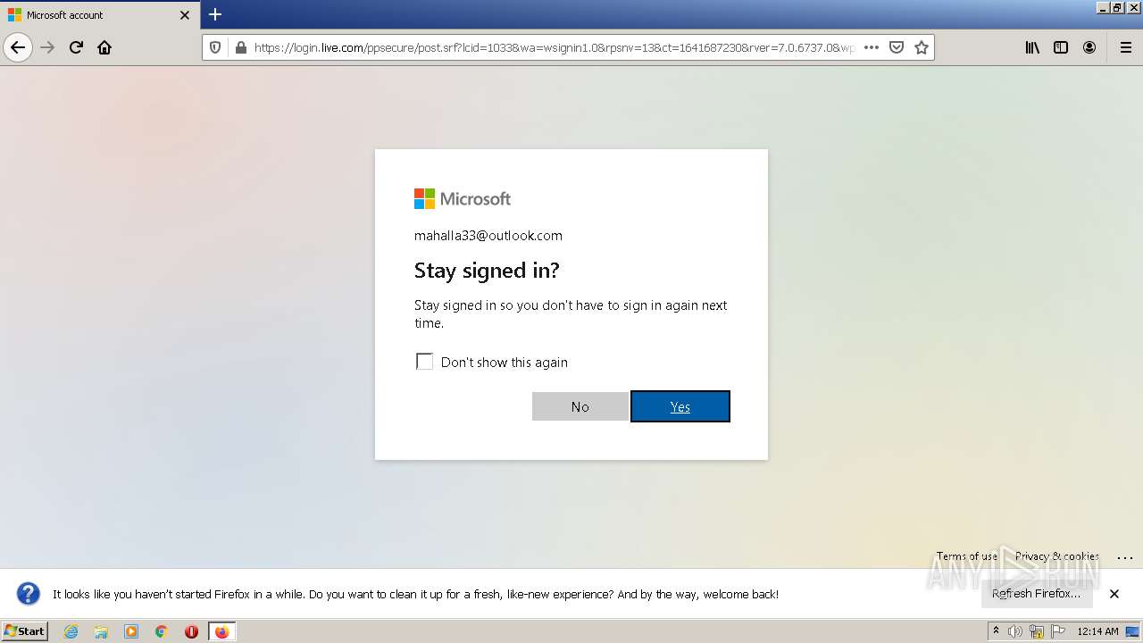Open the Library bookmarks and history
Viewport: 1143px width, 643px height.
coord(1032,47)
